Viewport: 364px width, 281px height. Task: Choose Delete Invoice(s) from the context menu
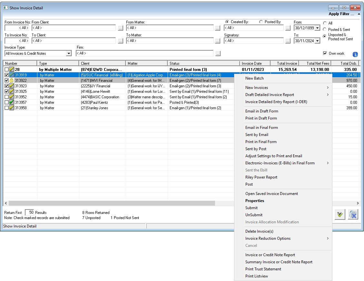point(259,231)
